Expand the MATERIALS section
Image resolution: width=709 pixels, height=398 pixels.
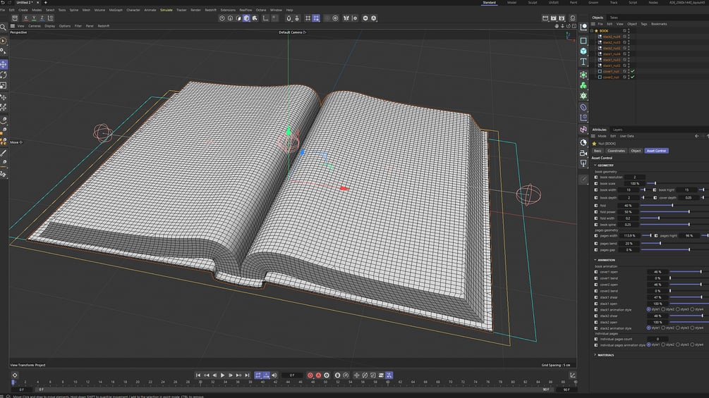pos(604,355)
